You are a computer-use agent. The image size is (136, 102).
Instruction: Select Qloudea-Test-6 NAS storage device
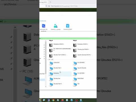(x=58, y=56)
